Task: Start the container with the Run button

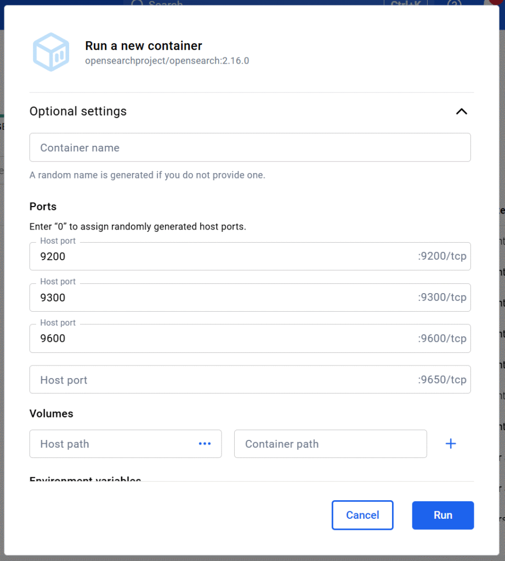Action: [442, 515]
